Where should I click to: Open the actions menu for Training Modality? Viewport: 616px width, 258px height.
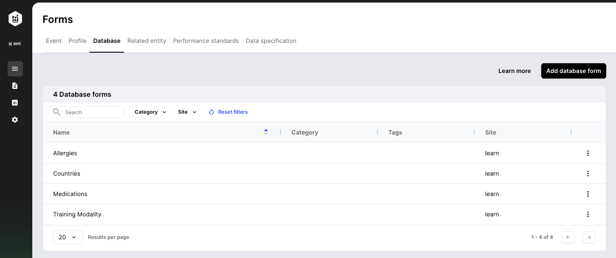coord(588,214)
